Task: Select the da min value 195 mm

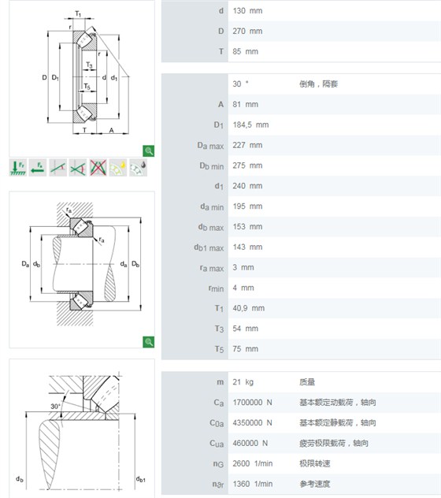Action: click(x=247, y=206)
